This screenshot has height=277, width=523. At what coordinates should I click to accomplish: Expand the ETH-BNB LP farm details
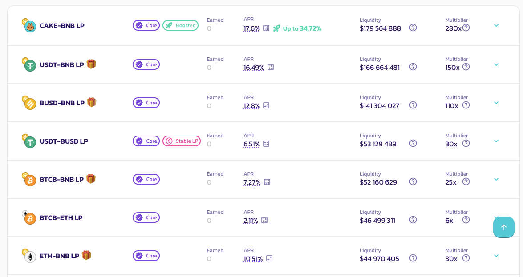tap(496, 256)
